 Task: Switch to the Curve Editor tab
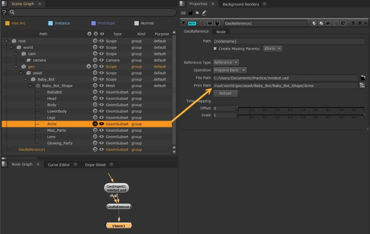click(59, 164)
